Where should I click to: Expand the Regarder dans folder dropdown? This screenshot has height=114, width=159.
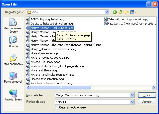[x=107, y=12]
